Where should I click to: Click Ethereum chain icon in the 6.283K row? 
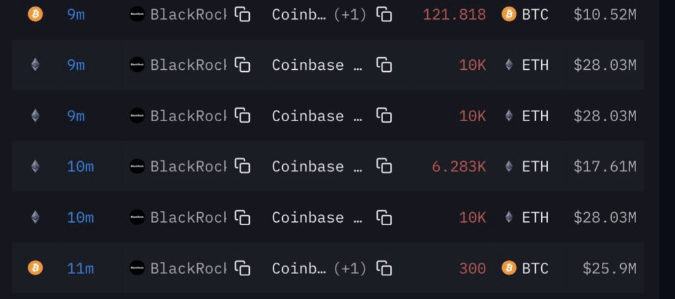[x=35, y=167]
